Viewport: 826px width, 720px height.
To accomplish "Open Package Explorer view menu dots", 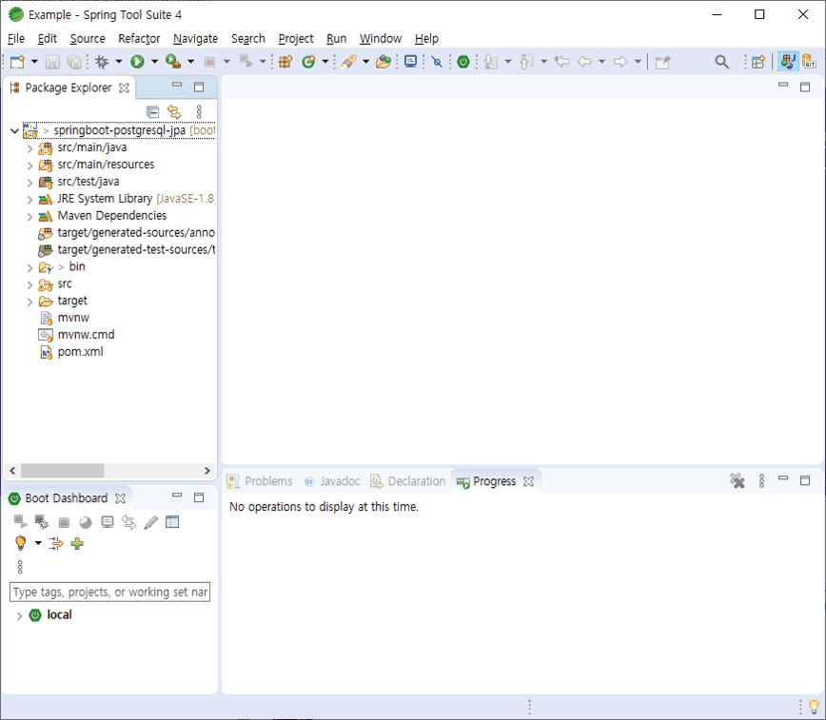I will pyautogui.click(x=199, y=111).
